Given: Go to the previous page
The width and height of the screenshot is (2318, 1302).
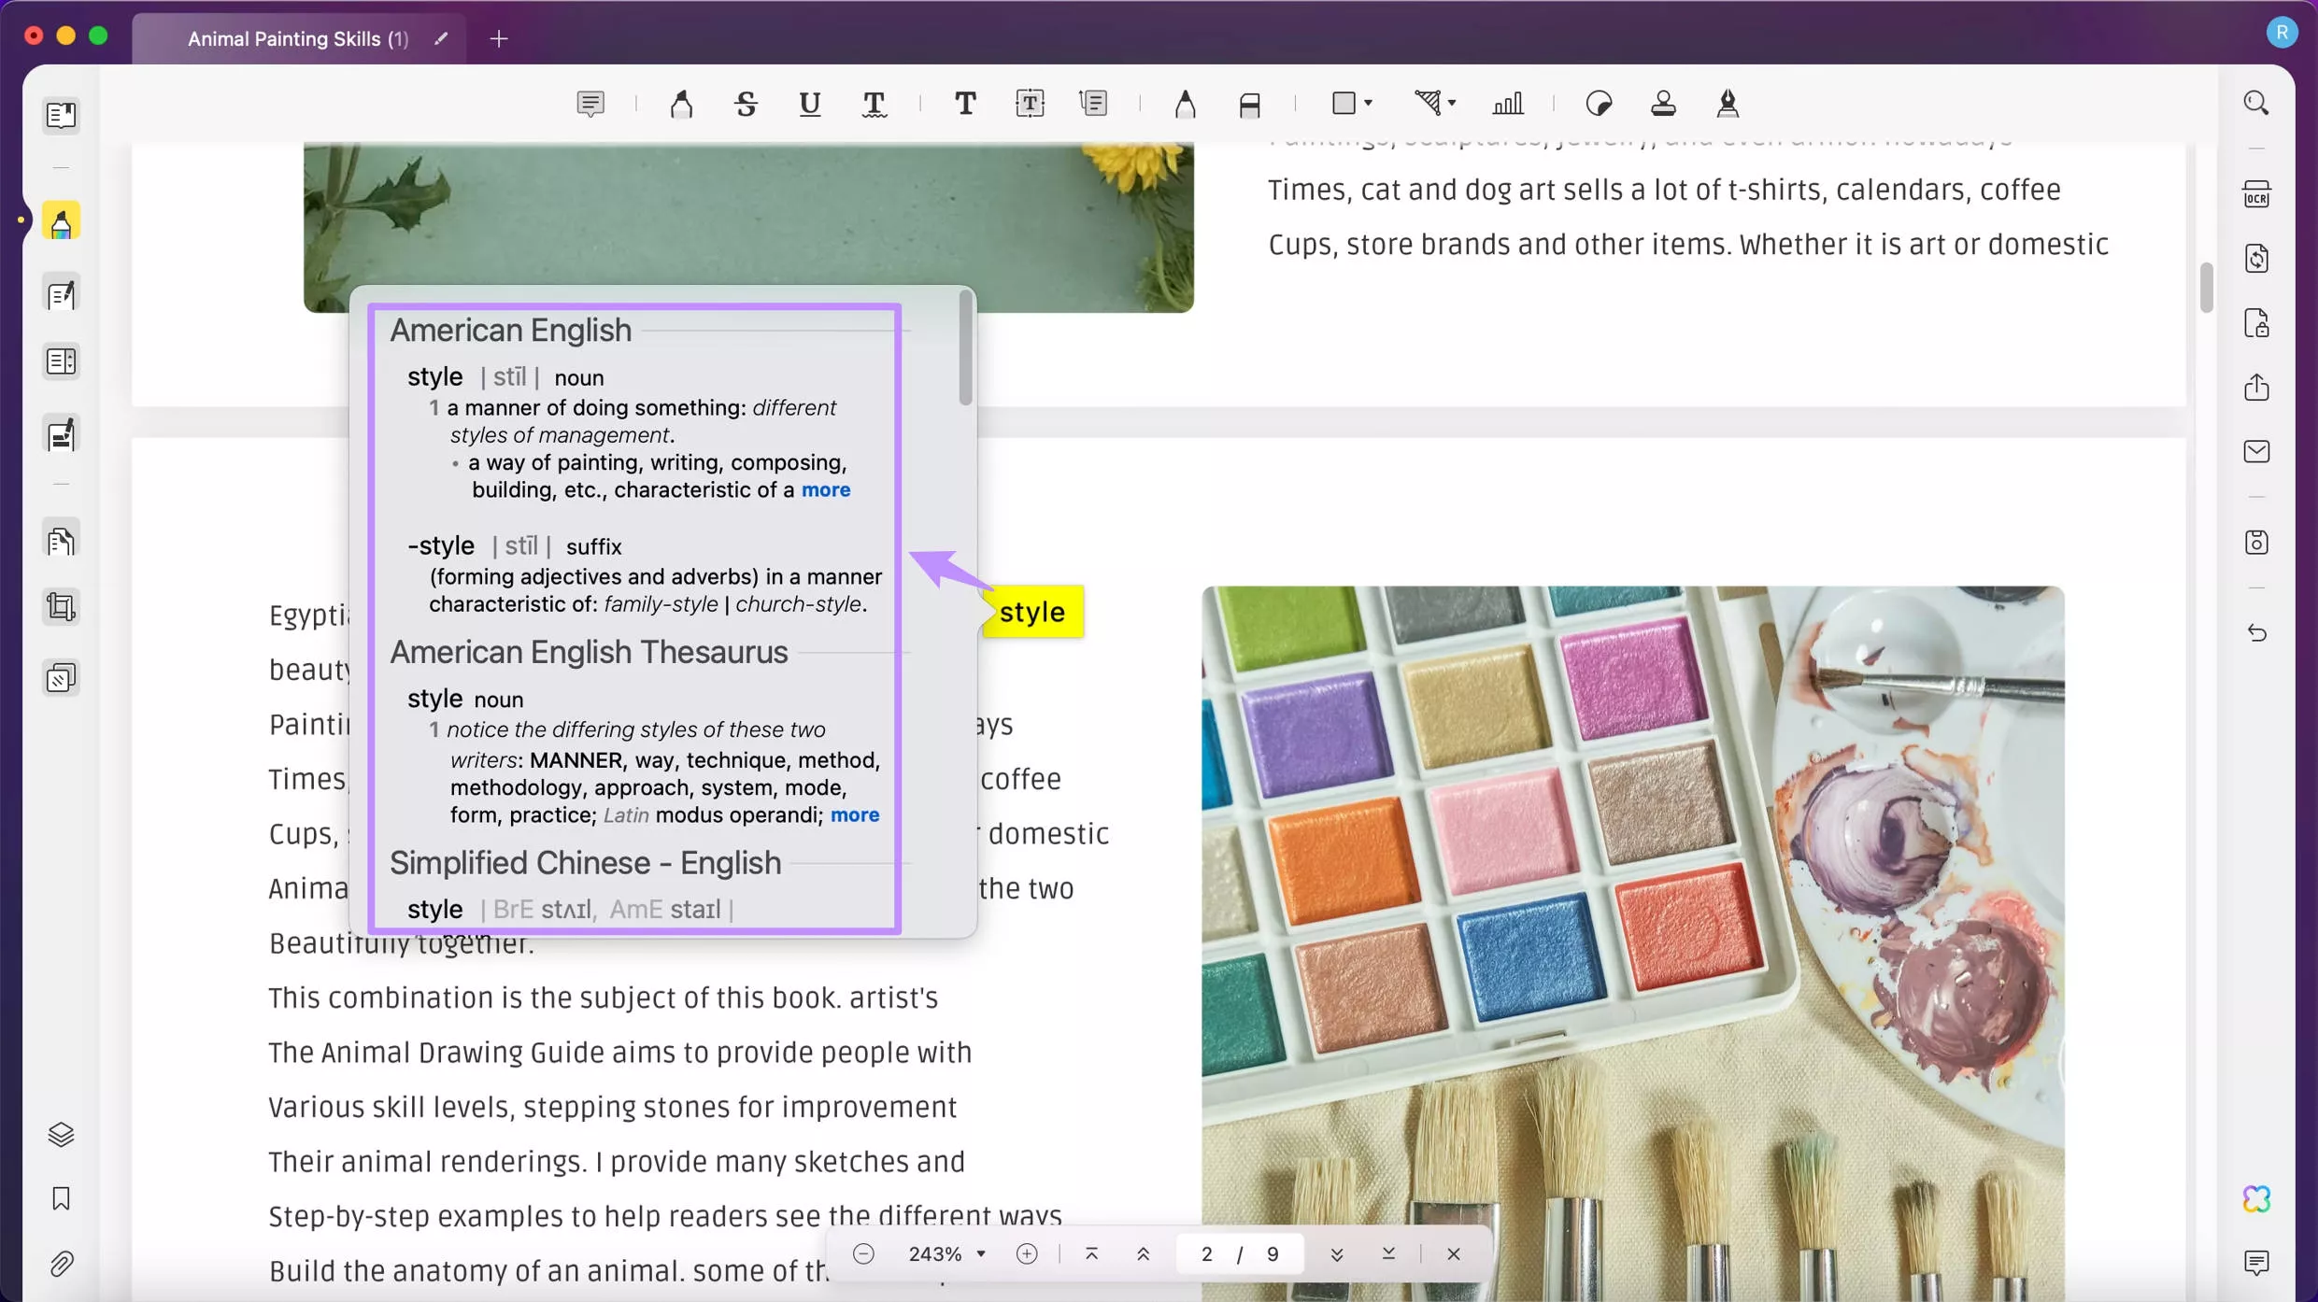Looking at the screenshot, I should (x=1143, y=1253).
